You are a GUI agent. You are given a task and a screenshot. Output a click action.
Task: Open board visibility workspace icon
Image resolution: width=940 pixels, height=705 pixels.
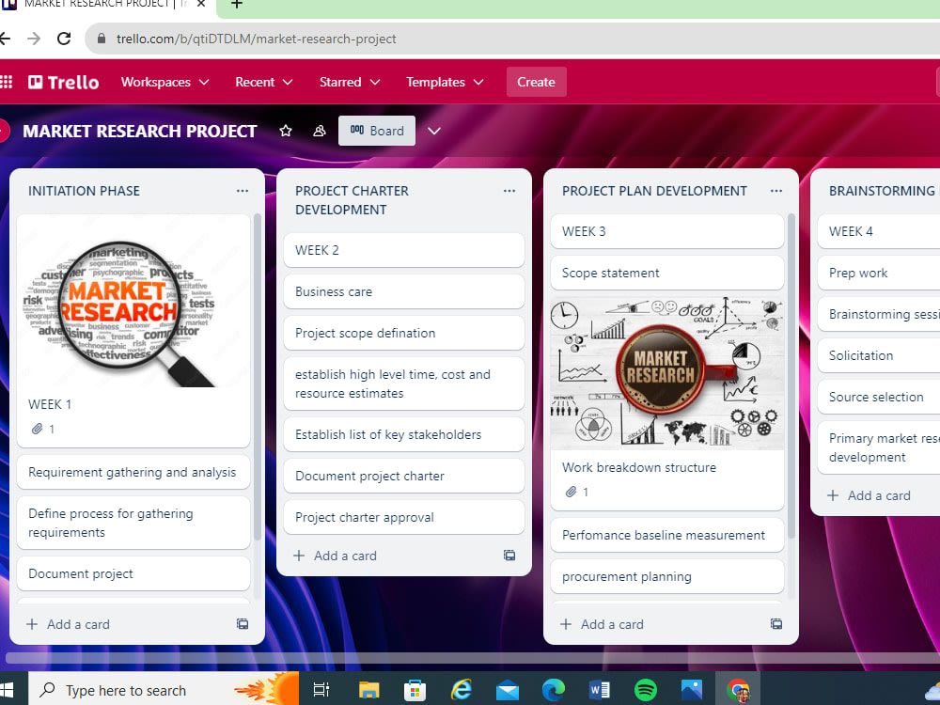[320, 131]
